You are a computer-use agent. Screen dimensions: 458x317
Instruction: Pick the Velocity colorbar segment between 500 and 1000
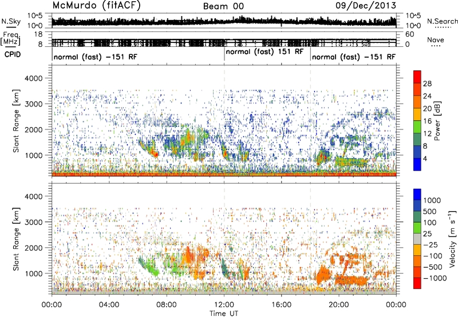tap(417, 206)
